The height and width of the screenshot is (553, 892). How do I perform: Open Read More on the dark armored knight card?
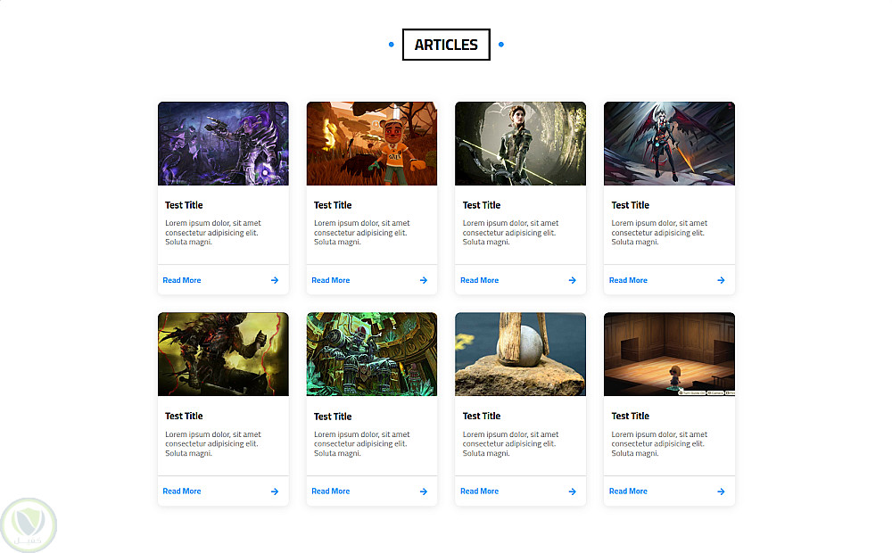pos(181,491)
